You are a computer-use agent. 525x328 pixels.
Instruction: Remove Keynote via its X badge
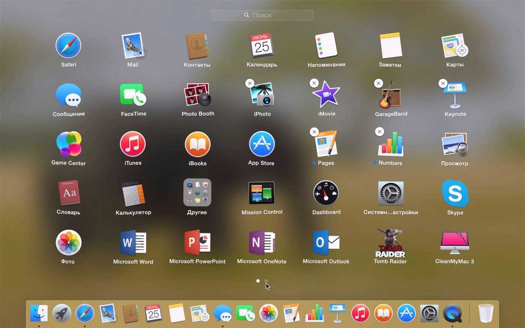(443, 83)
